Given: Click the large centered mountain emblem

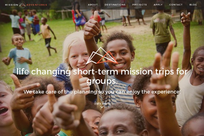Looking at the screenshot, I should (x=102, y=56).
